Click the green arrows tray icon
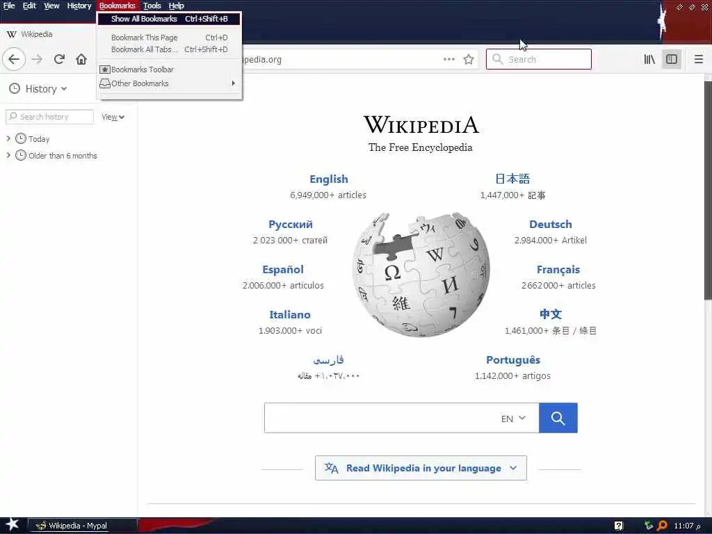Image resolution: width=712 pixels, height=534 pixels. click(x=649, y=526)
